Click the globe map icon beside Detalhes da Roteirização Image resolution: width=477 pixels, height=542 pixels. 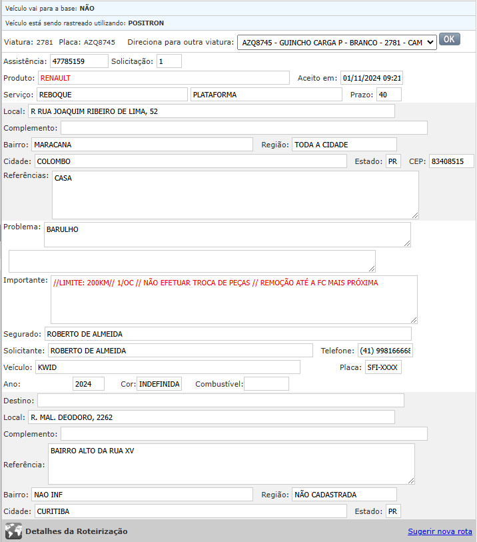click(x=13, y=531)
